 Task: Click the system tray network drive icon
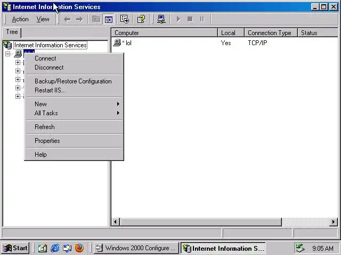(301, 248)
